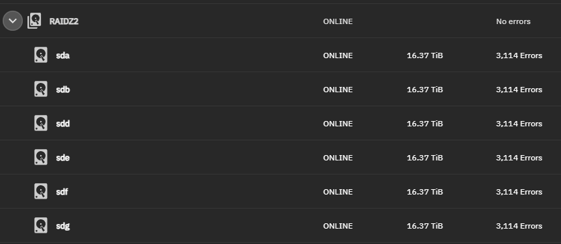Select the sde disk row label

click(62, 158)
